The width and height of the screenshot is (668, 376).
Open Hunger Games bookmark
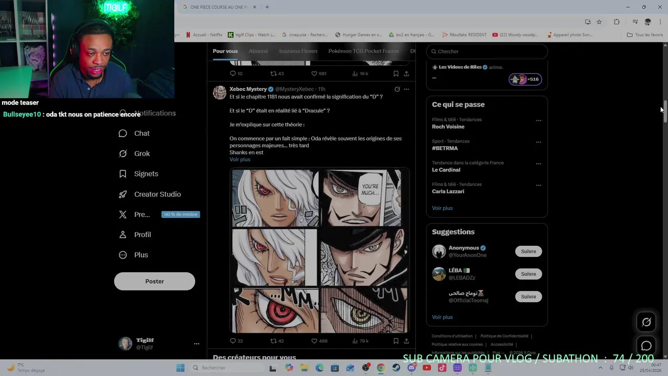point(359,35)
